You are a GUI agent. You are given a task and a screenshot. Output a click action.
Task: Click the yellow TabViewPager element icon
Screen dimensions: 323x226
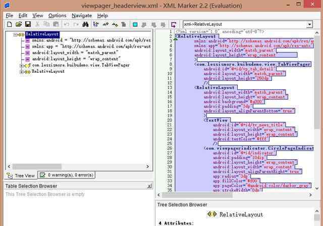27,65
